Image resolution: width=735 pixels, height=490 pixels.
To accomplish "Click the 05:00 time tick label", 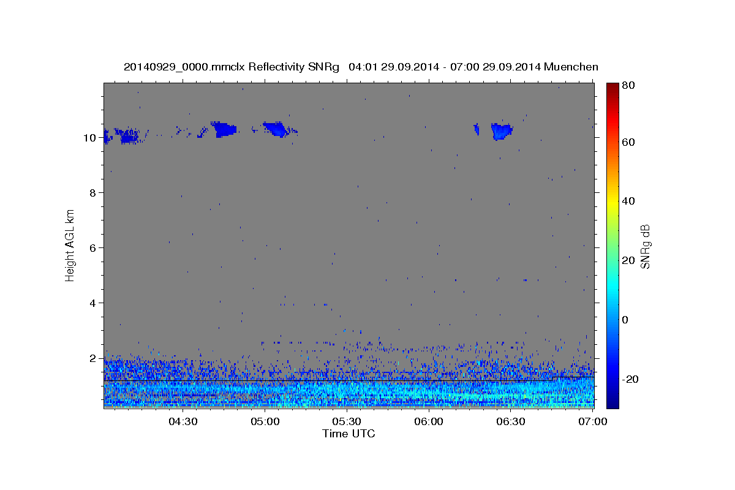I will [x=265, y=421].
